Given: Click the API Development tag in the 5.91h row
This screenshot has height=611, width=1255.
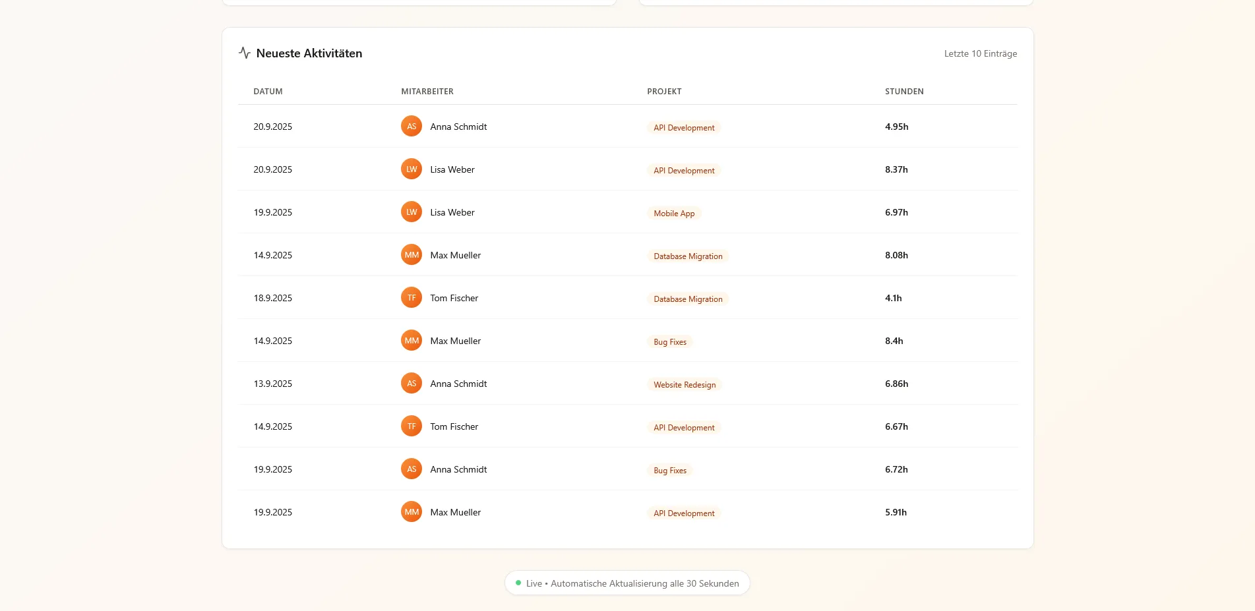Looking at the screenshot, I should 684,513.
